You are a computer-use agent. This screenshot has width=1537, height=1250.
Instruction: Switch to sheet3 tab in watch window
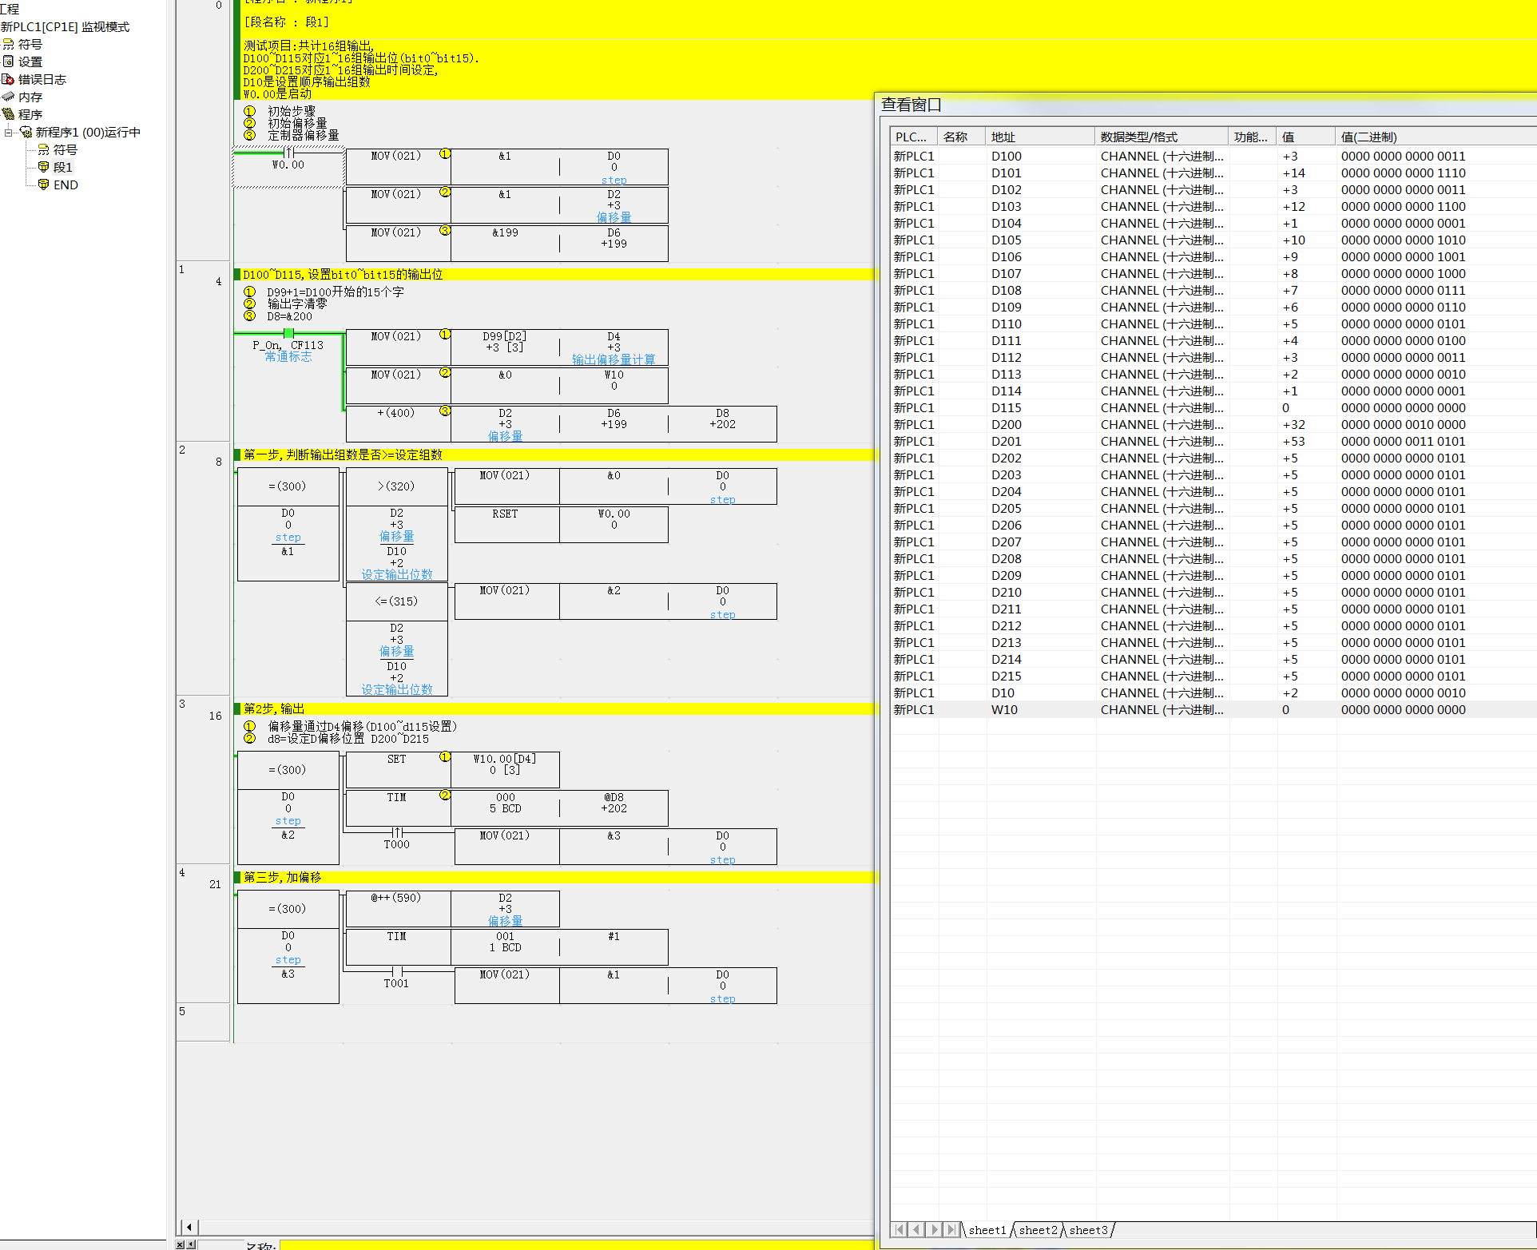pos(1088,1230)
